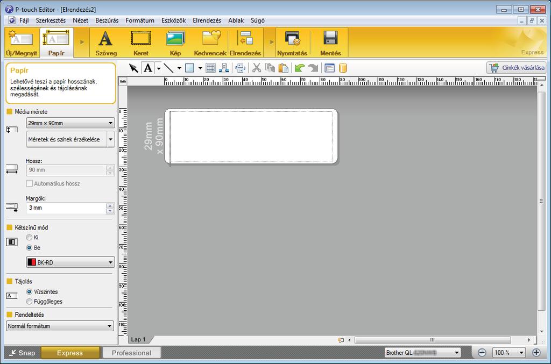This screenshot has height=364, width=551.
Task: Select the Papír ribbon button
Action: coord(56,43)
